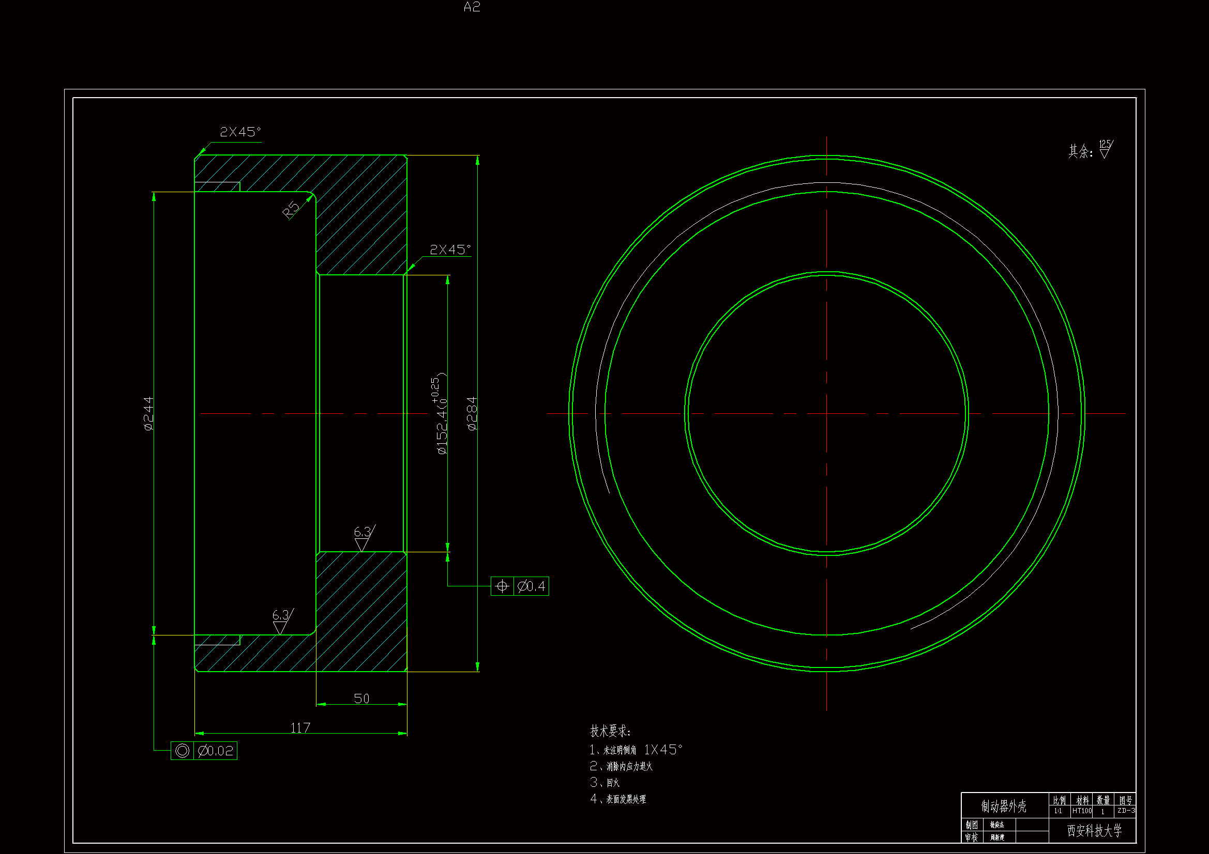
Task: Click the position tolerance symbol beside Ø0.4
Action: coord(502,586)
